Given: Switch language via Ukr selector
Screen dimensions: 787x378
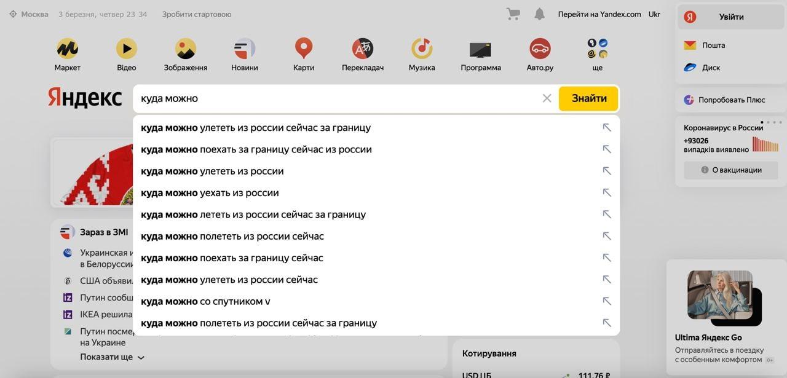Looking at the screenshot, I should 654,14.
